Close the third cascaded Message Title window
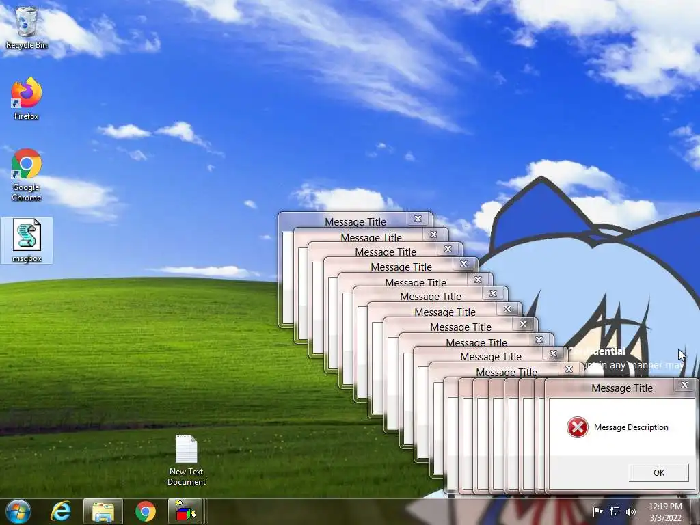The height and width of the screenshot is (525, 700). coord(448,249)
